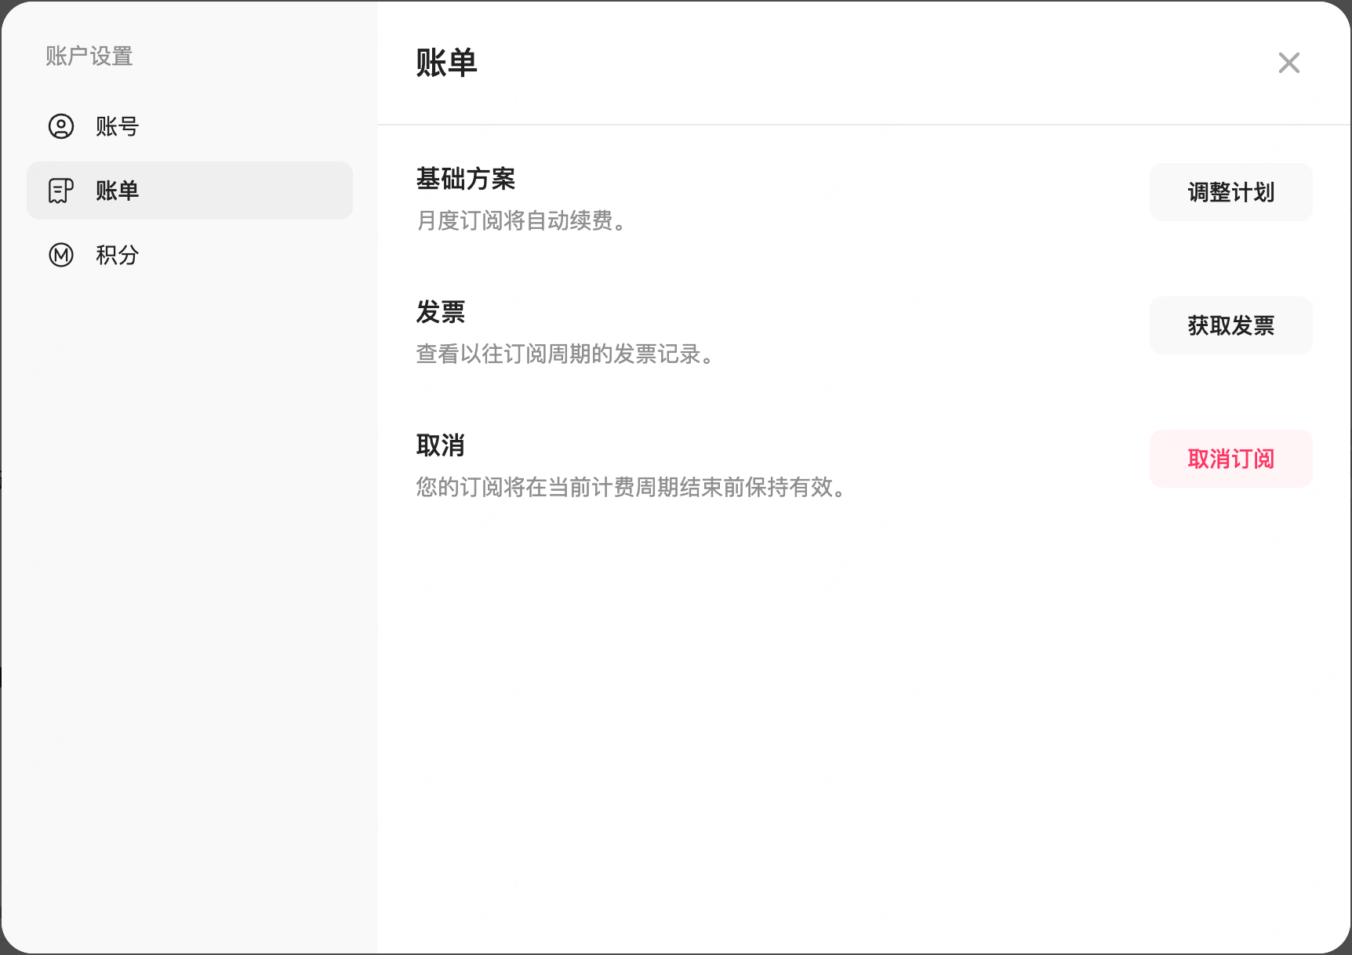Image resolution: width=1352 pixels, height=955 pixels.
Task: Click the M badge icon beside 积分
Action: pyautogui.click(x=61, y=255)
